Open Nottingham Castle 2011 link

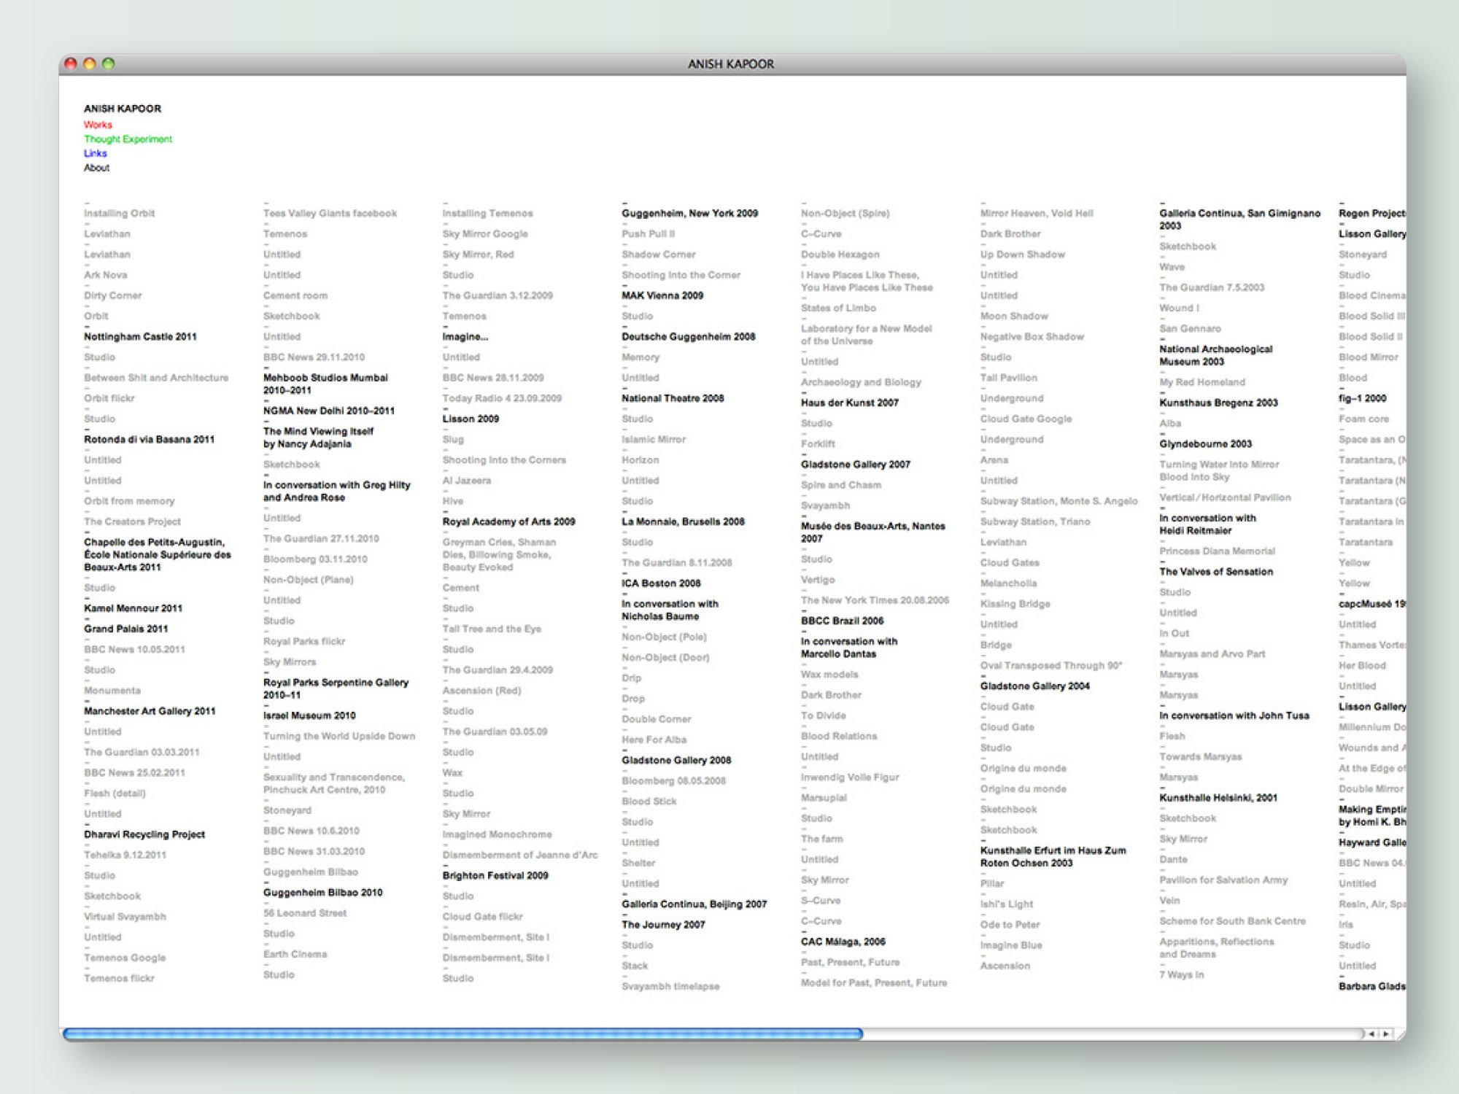(140, 336)
